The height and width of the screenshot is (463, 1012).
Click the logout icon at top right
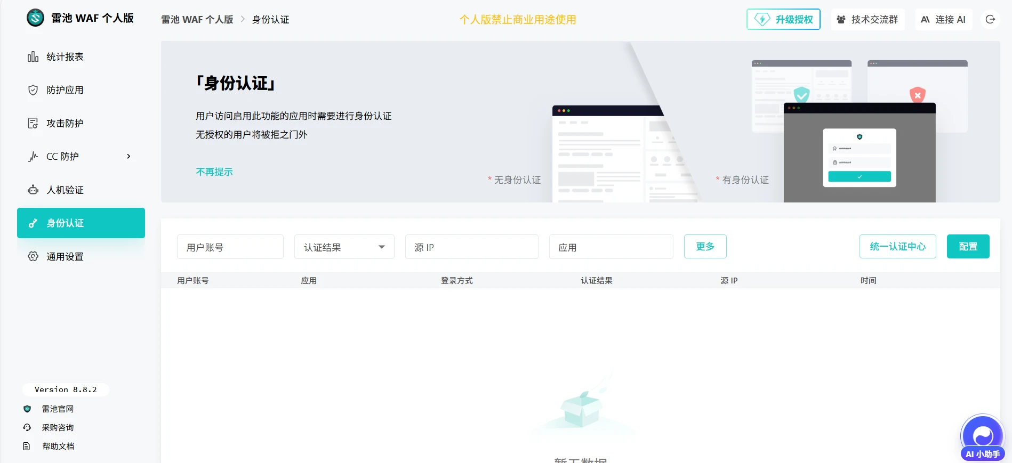click(x=990, y=19)
